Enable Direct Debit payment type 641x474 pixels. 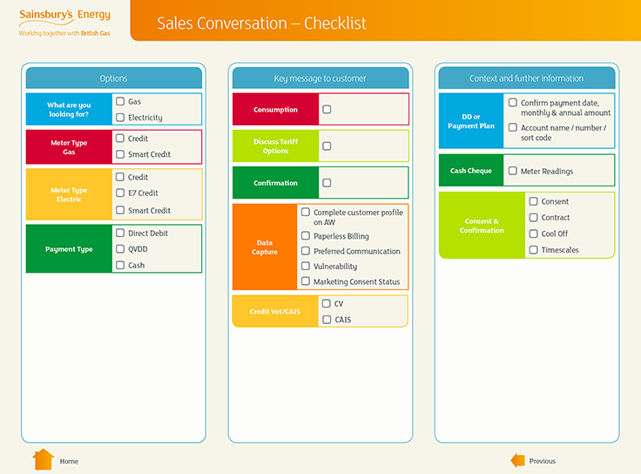tap(120, 234)
